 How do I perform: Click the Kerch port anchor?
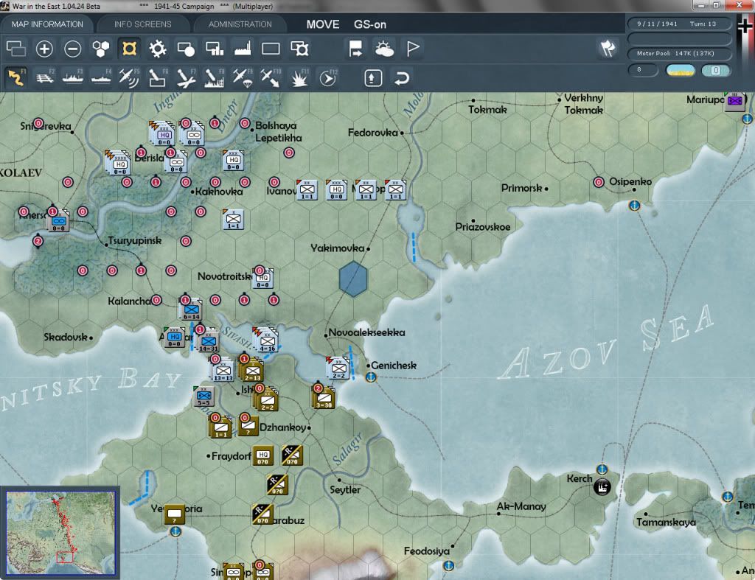(602, 469)
